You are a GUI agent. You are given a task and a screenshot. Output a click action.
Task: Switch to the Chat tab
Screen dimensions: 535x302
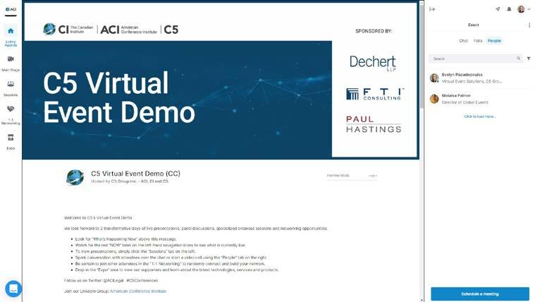(463, 41)
